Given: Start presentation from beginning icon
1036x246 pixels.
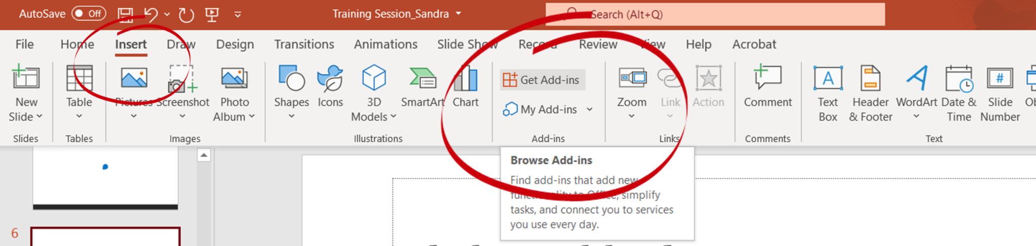Looking at the screenshot, I should pos(212,14).
